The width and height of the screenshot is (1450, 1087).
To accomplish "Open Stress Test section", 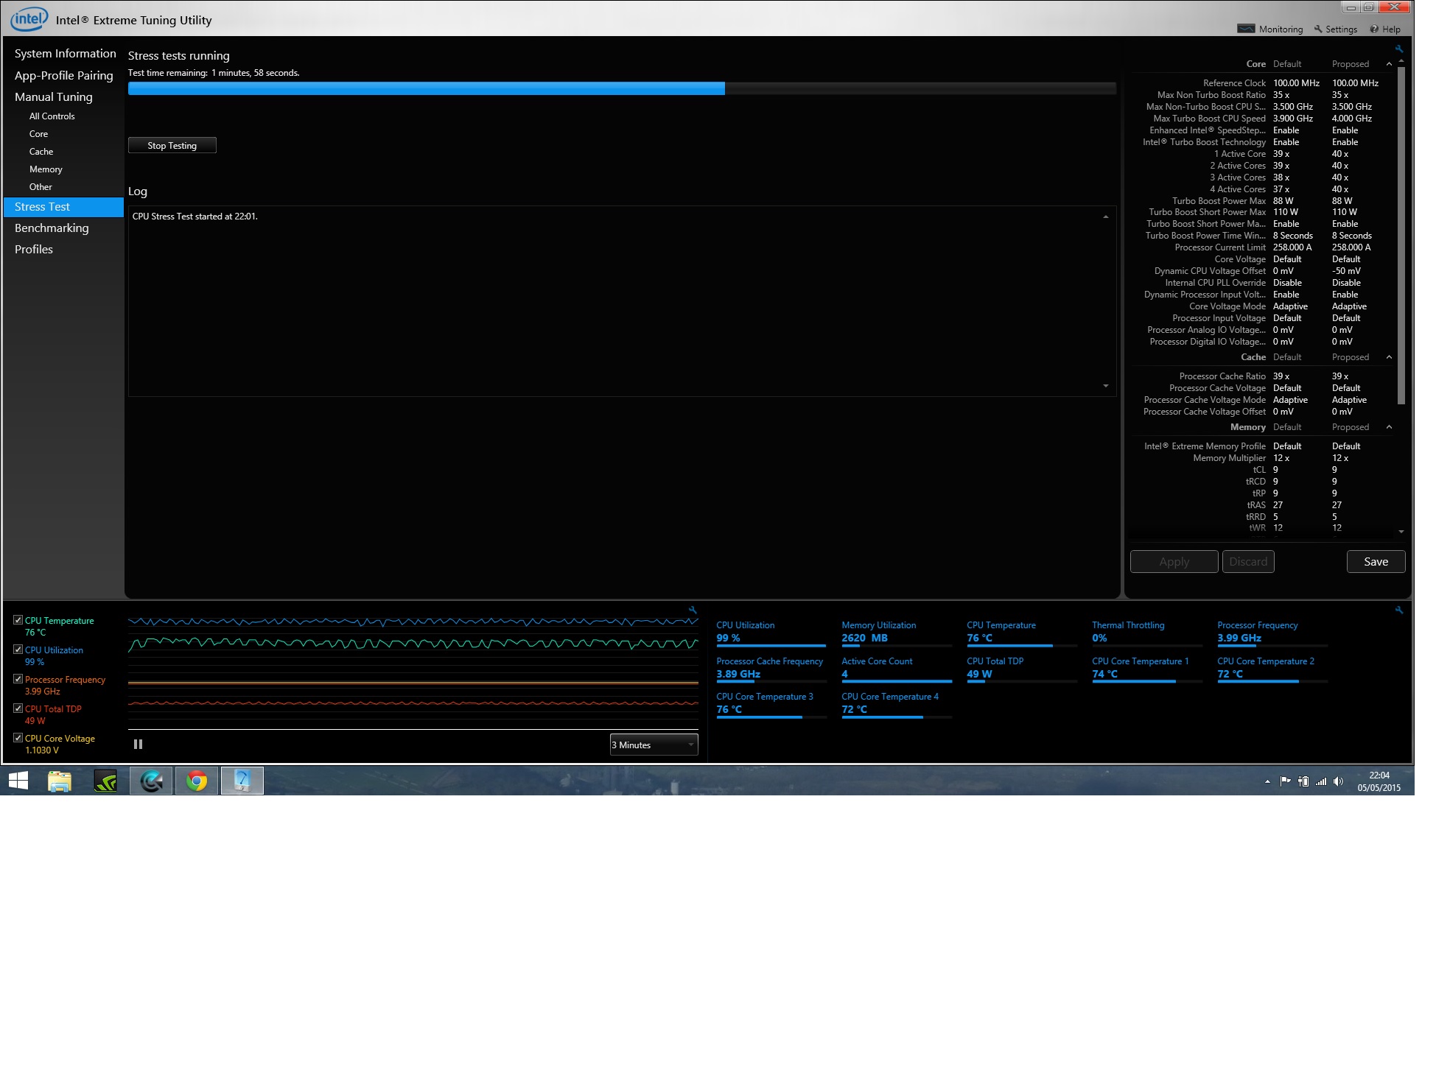I will pos(63,207).
